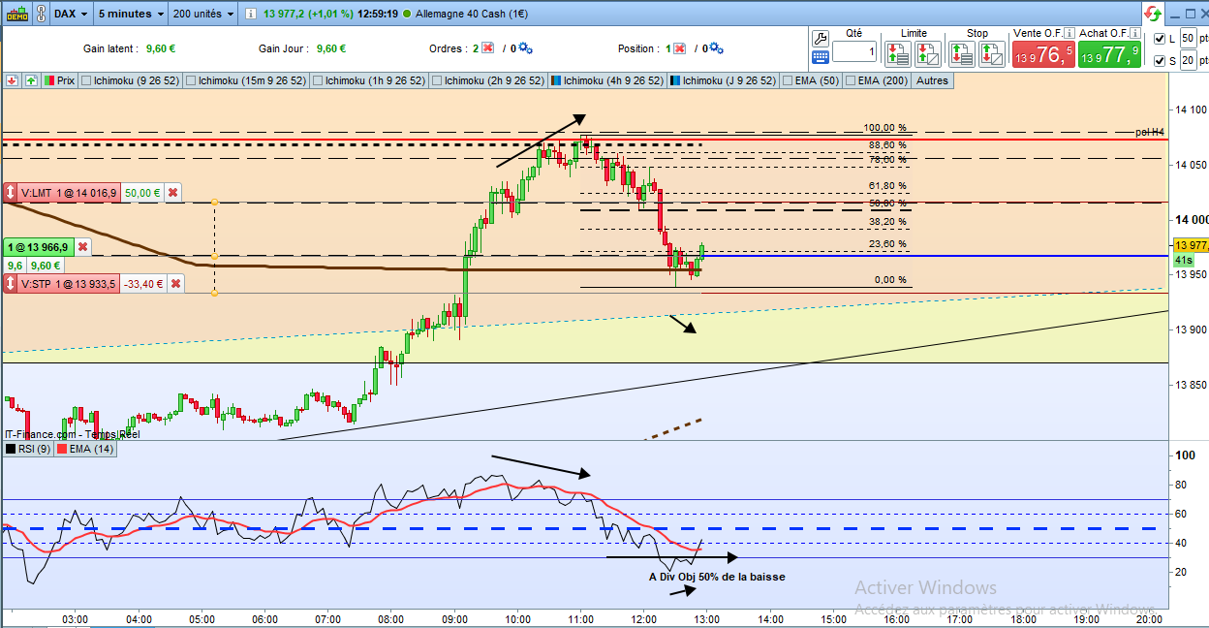Click the red Vente sell price button

(1042, 54)
